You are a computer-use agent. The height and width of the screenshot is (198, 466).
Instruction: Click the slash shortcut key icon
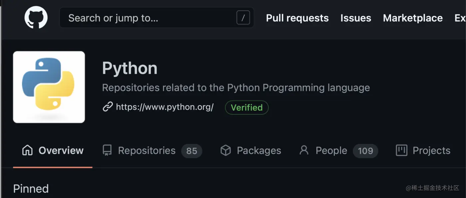pos(243,18)
